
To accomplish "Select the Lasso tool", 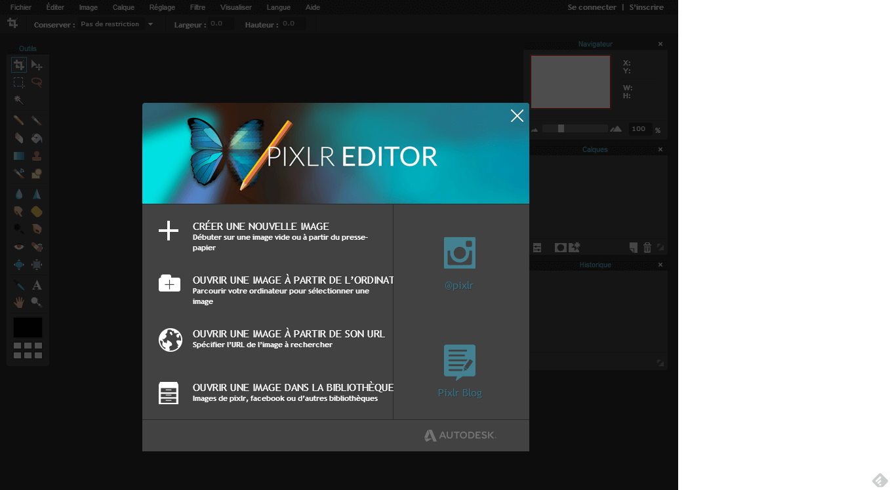I will (37, 83).
